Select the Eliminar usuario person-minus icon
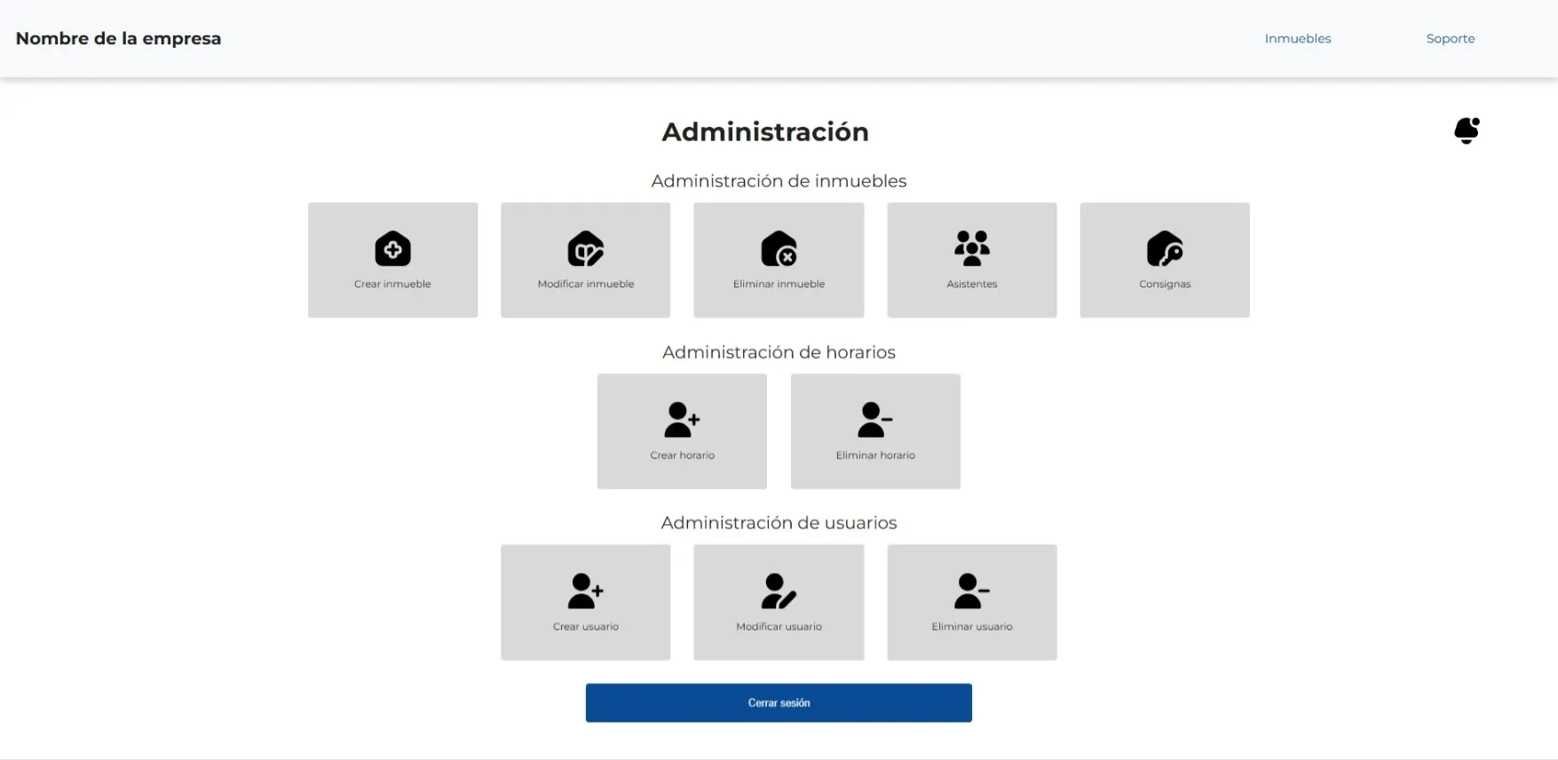The image size is (1558, 760). pyautogui.click(x=971, y=591)
